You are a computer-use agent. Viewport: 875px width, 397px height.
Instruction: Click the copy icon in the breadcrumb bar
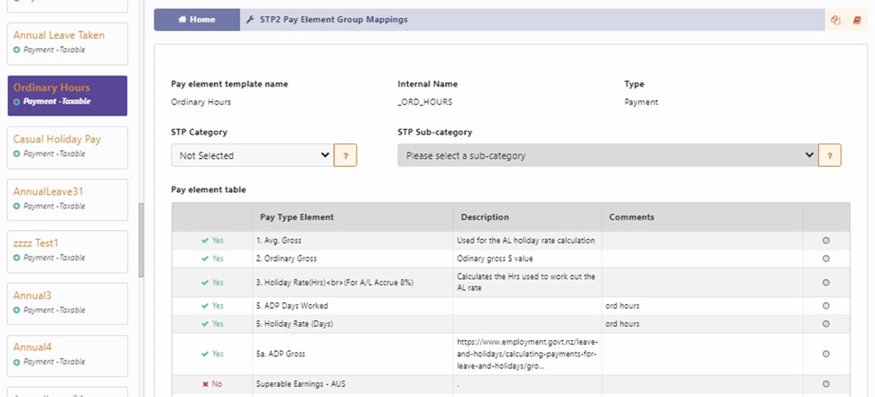click(835, 20)
